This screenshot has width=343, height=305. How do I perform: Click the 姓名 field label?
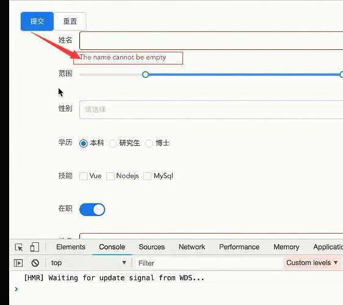[65, 40]
